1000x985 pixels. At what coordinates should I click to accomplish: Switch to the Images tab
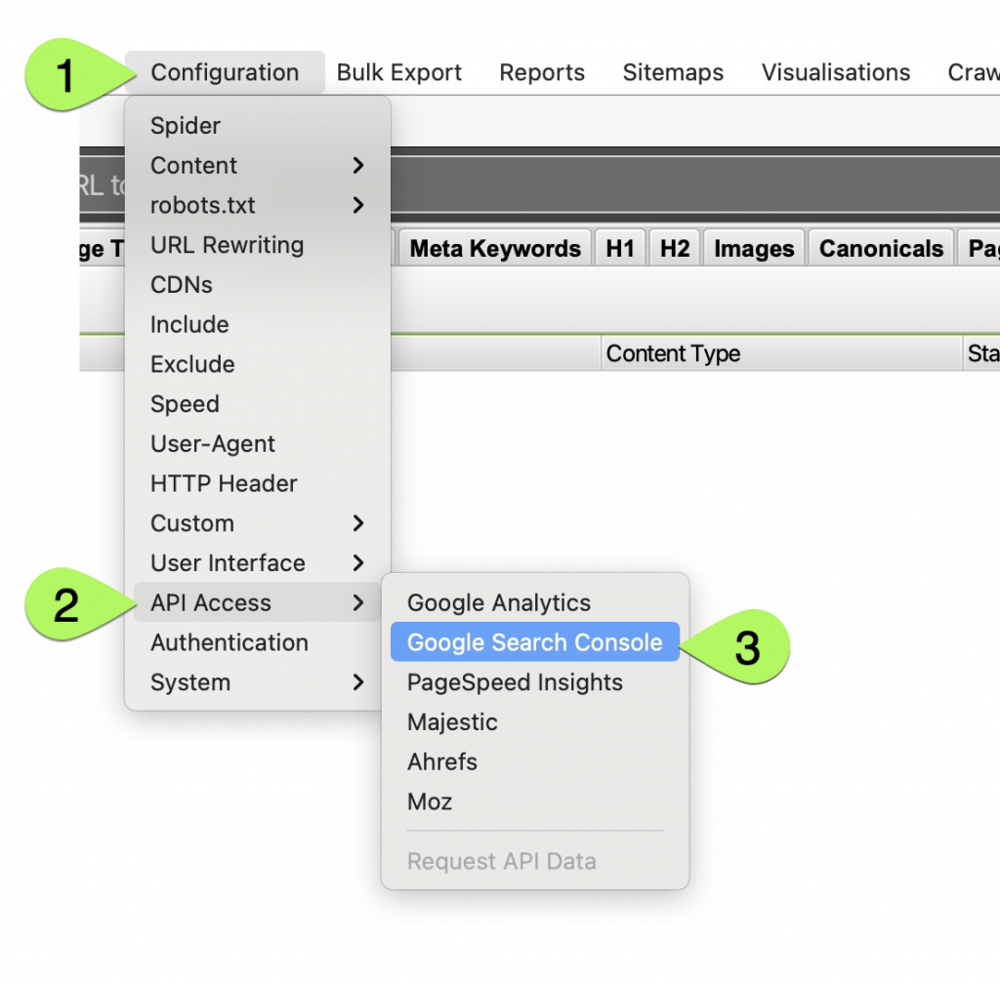coord(754,248)
